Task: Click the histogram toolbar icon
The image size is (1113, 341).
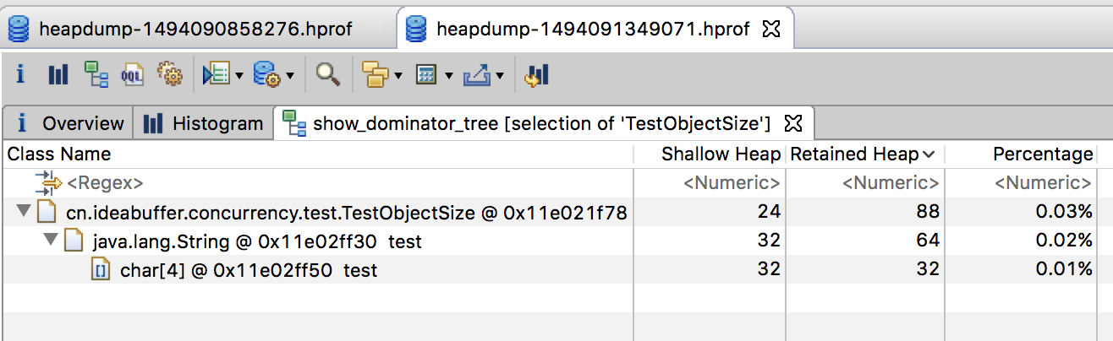Action: 58,75
